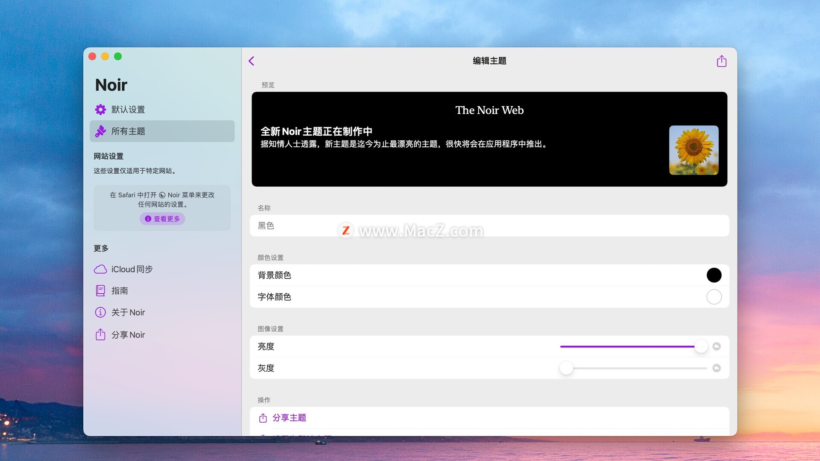Click the share icon beside 分享主题
Screen dimensions: 820x461
(263, 417)
